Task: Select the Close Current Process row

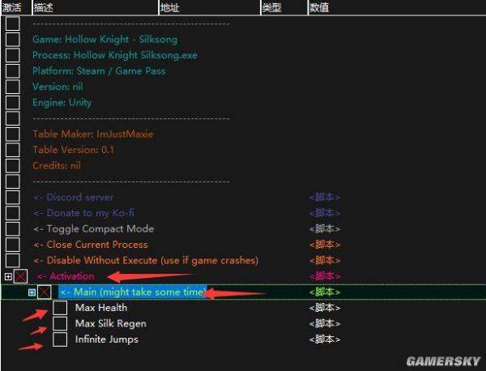Action: [x=91, y=245]
